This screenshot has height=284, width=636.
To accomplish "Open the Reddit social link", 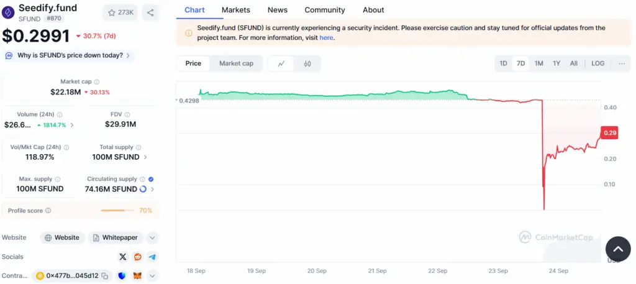I will [138, 257].
